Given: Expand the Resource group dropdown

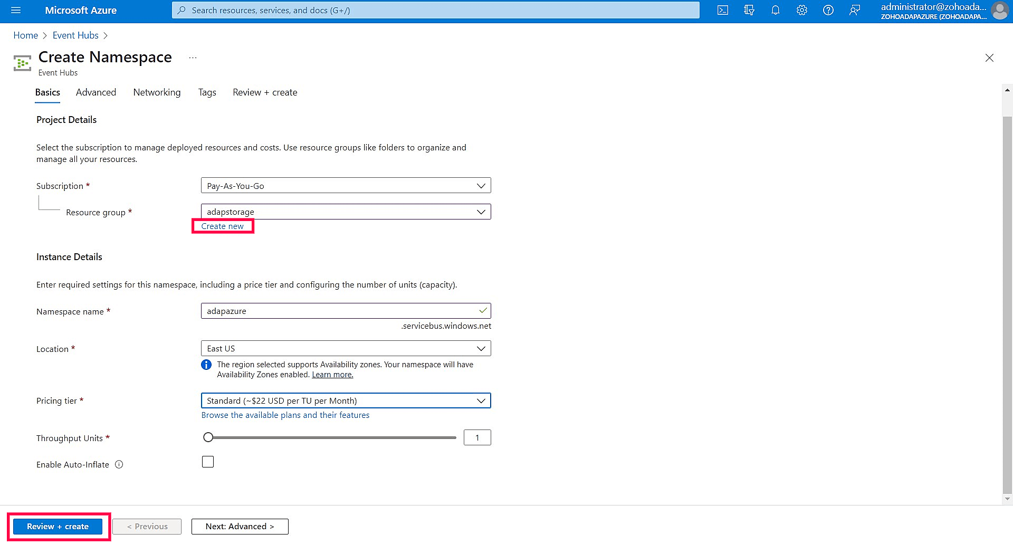Looking at the screenshot, I should pos(346,212).
